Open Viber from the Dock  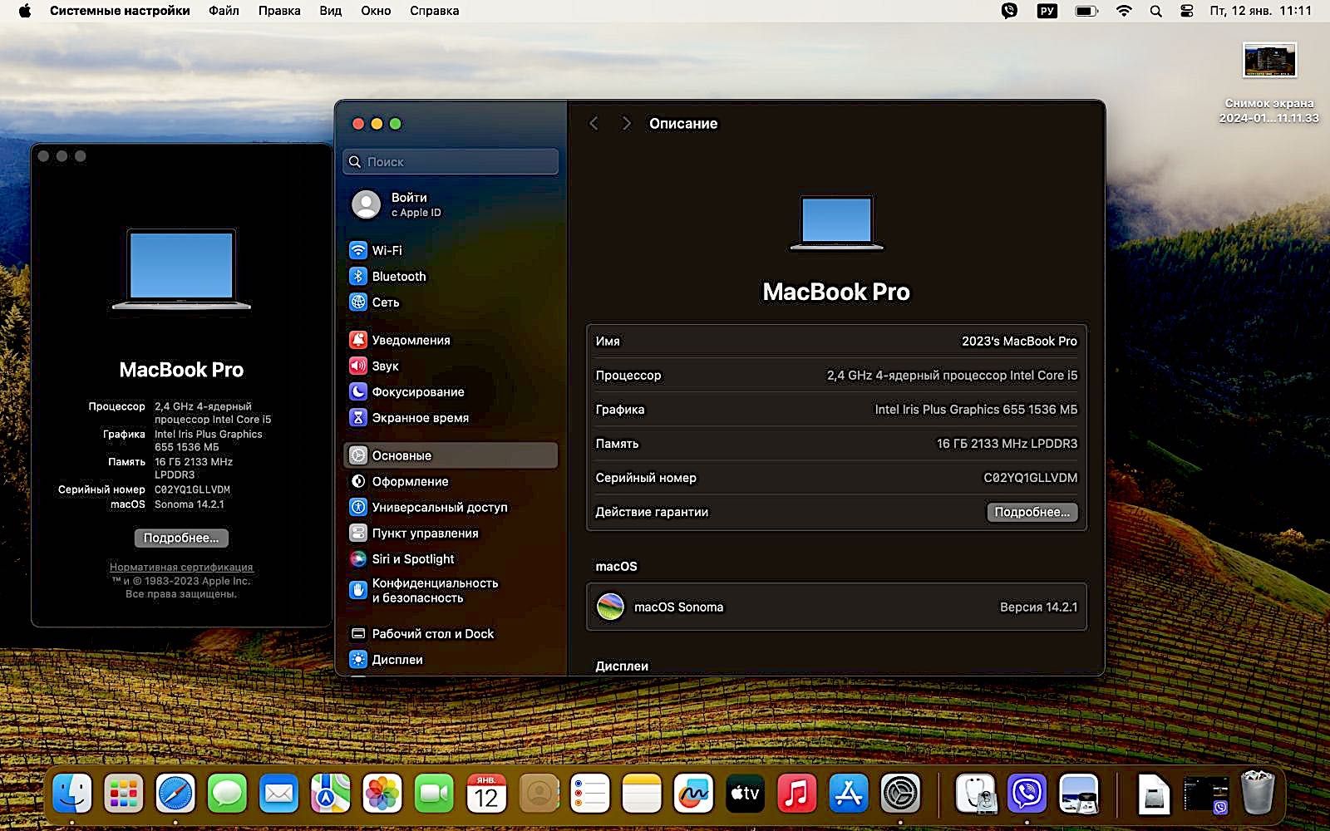[1027, 794]
